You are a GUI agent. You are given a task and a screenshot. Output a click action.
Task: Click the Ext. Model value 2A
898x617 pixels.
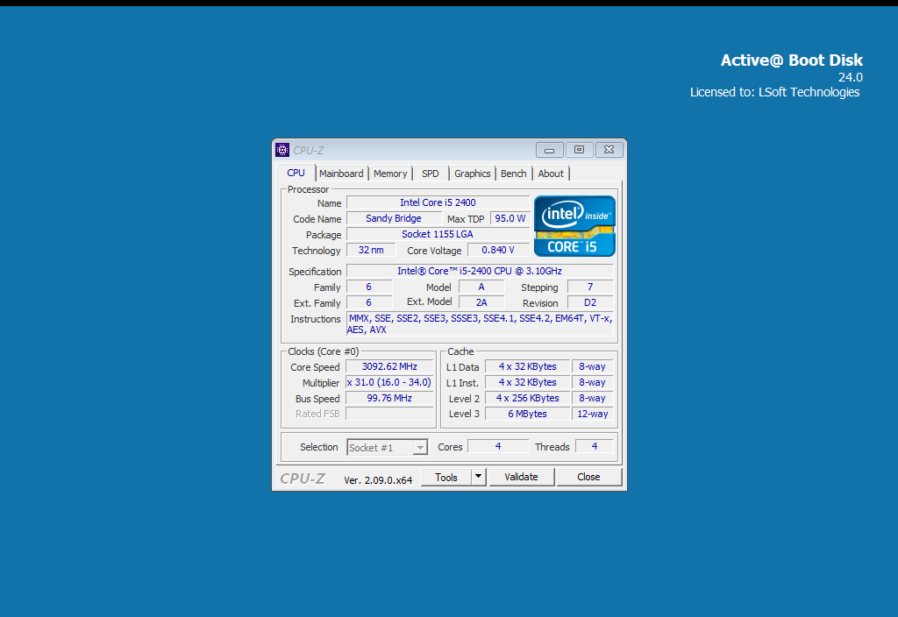pyautogui.click(x=481, y=302)
